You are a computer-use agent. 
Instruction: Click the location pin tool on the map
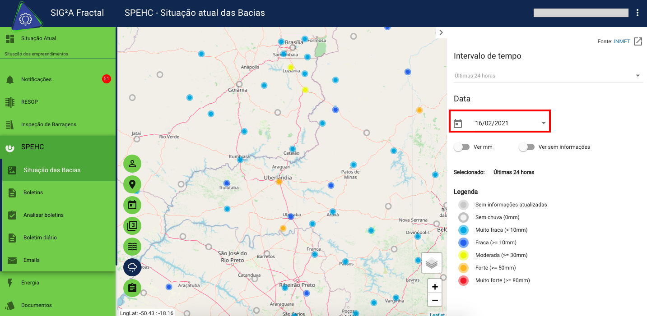132,184
